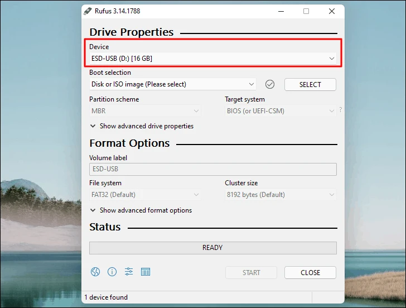Open the language globe icon
This screenshot has height=308, width=406.
[x=95, y=272]
